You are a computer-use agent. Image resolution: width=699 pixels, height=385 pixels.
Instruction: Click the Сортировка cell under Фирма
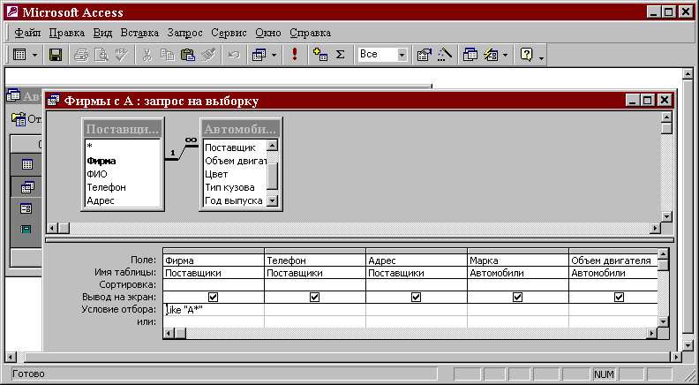click(x=214, y=284)
